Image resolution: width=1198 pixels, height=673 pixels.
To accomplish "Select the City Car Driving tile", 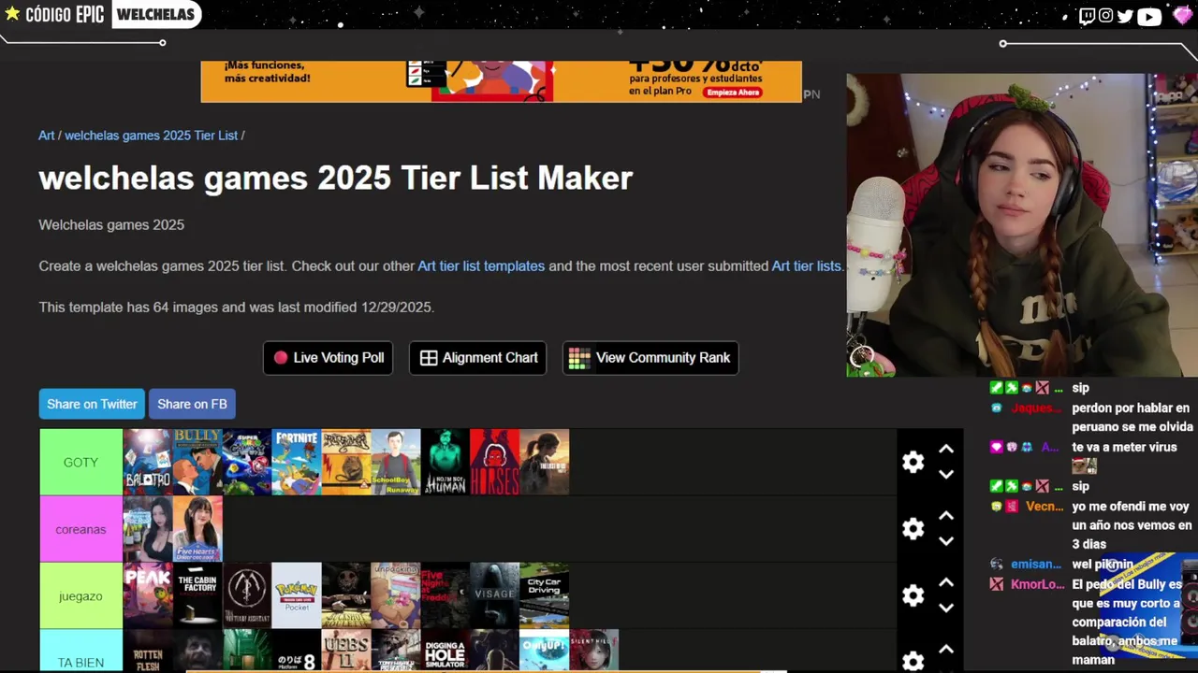I will (544, 595).
